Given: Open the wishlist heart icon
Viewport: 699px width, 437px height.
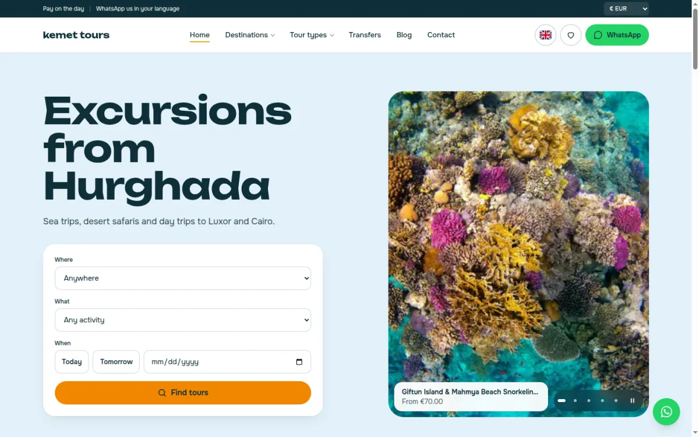Looking at the screenshot, I should pos(571,35).
